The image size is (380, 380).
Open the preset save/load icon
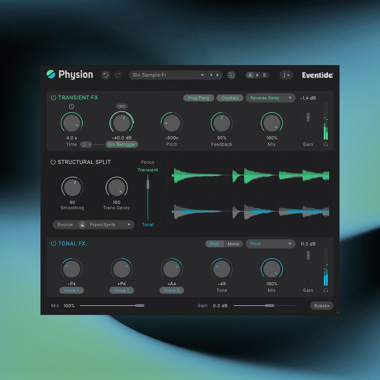point(231,75)
